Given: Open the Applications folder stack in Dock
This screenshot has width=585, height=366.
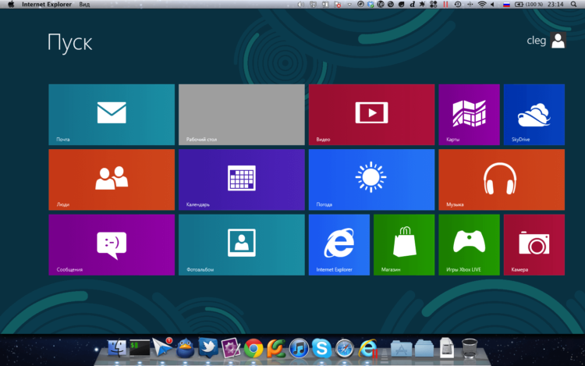Looking at the screenshot, I should pos(401,349).
